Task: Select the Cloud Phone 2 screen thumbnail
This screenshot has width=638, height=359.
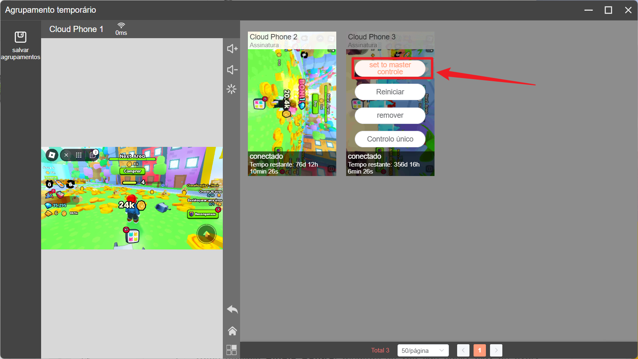Action: pos(292,104)
